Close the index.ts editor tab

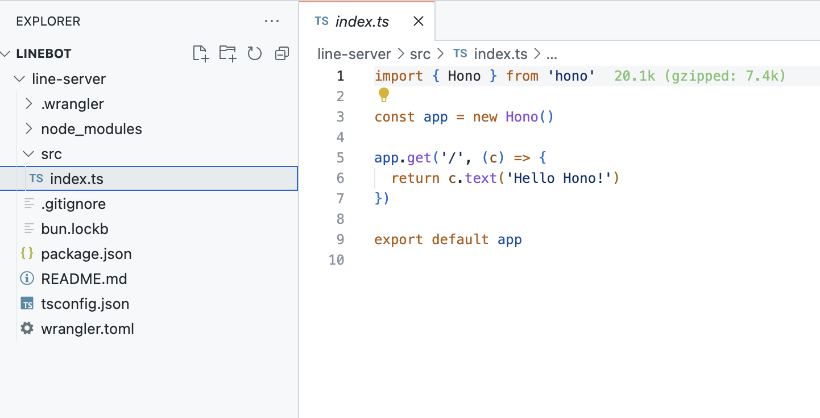click(418, 22)
